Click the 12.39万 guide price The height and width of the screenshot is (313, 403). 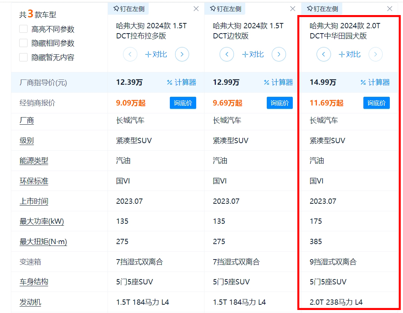129,82
